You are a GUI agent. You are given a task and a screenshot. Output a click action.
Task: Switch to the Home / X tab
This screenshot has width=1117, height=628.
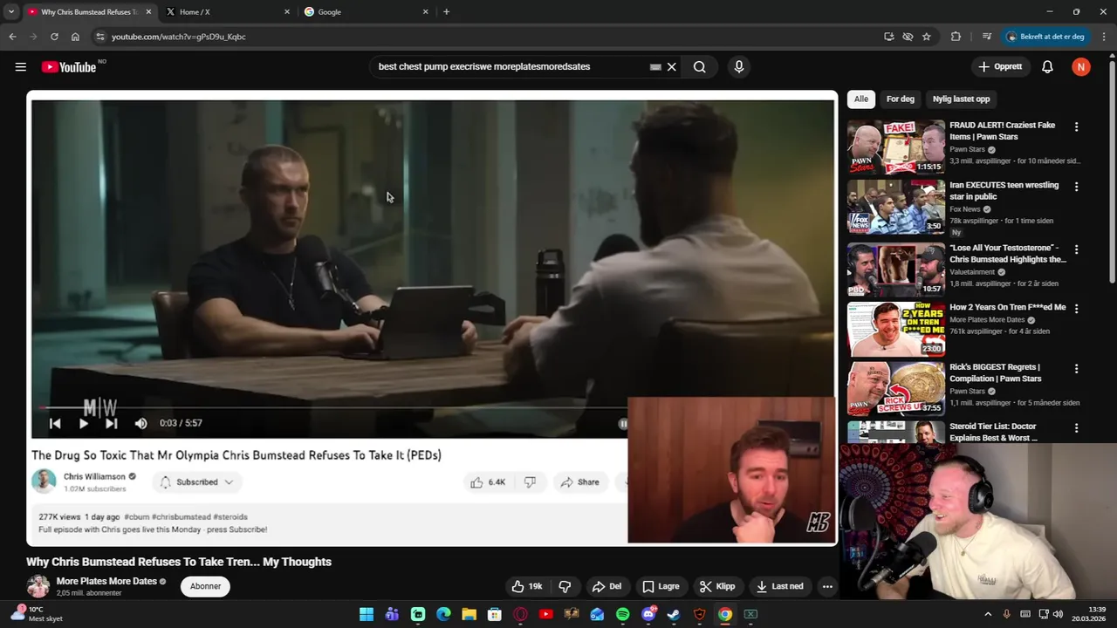point(227,12)
